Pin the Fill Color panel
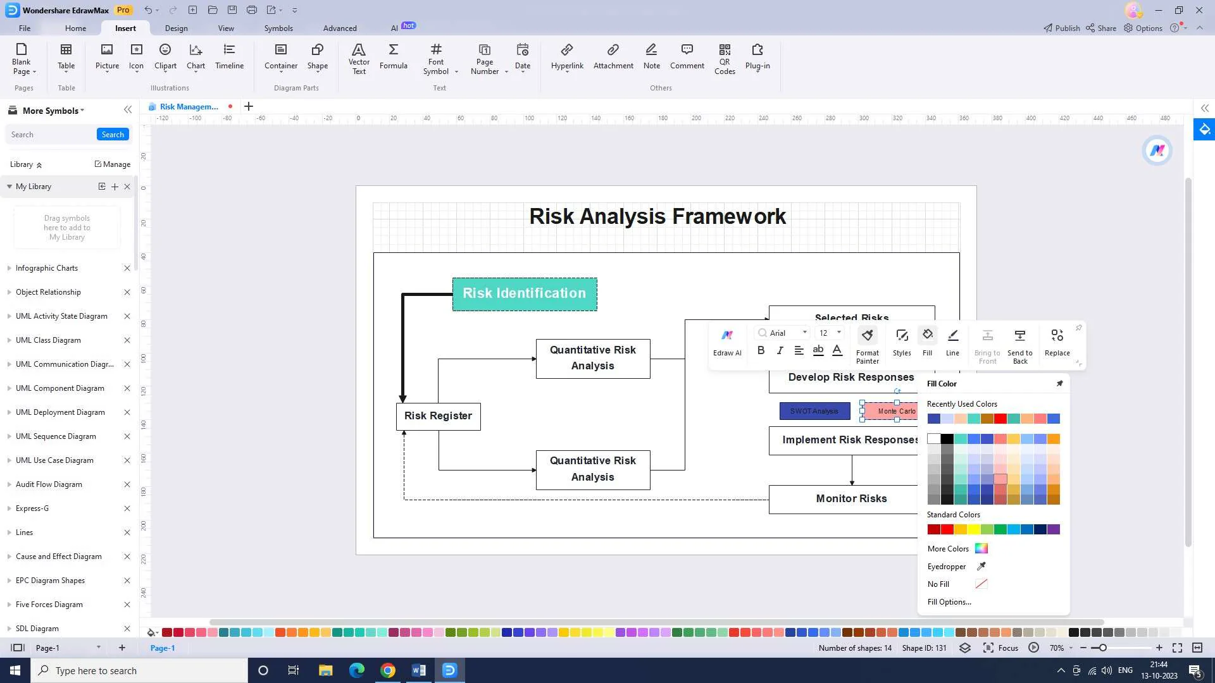Image resolution: width=1215 pixels, height=683 pixels. pos(1059,383)
